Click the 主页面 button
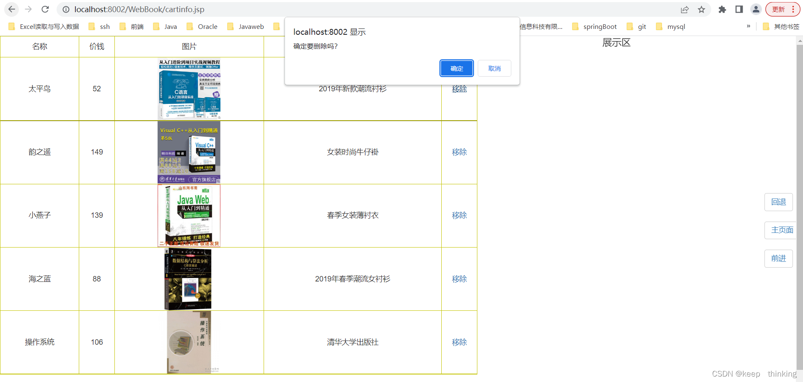This screenshot has height=382, width=803. pos(782,230)
